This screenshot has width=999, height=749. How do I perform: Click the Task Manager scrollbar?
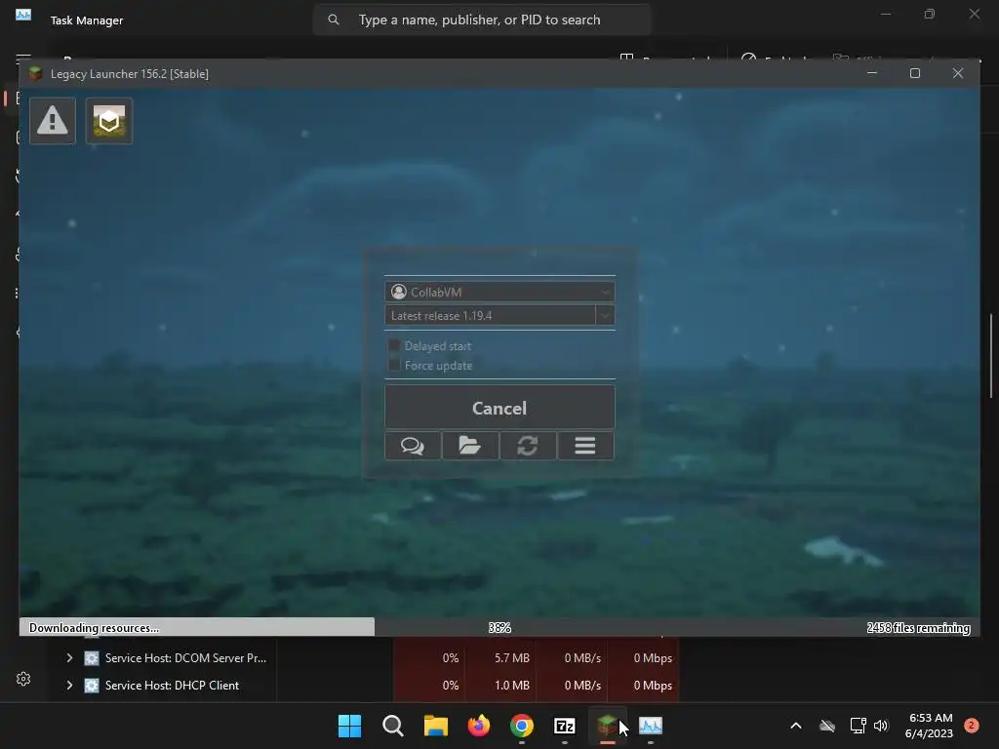(x=991, y=356)
